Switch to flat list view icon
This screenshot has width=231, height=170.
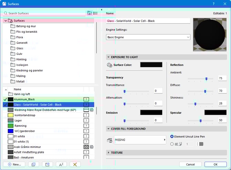click(96, 13)
